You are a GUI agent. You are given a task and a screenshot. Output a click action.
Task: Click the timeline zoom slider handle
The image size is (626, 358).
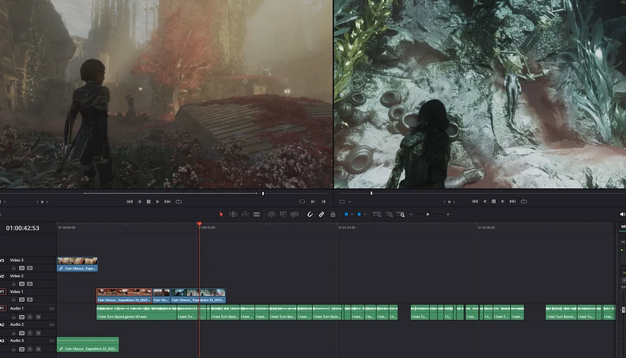(428, 215)
